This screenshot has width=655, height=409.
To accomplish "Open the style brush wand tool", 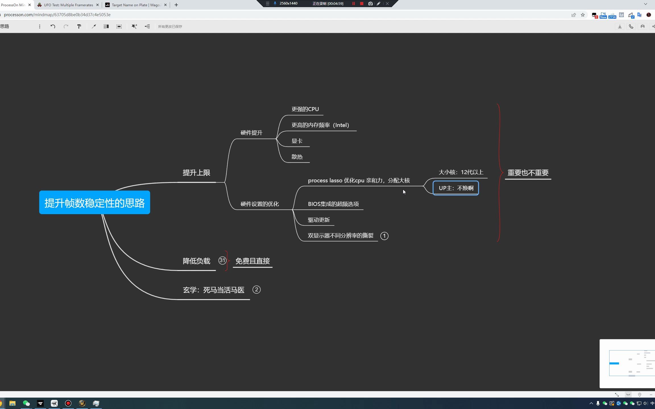I will pos(94,26).
